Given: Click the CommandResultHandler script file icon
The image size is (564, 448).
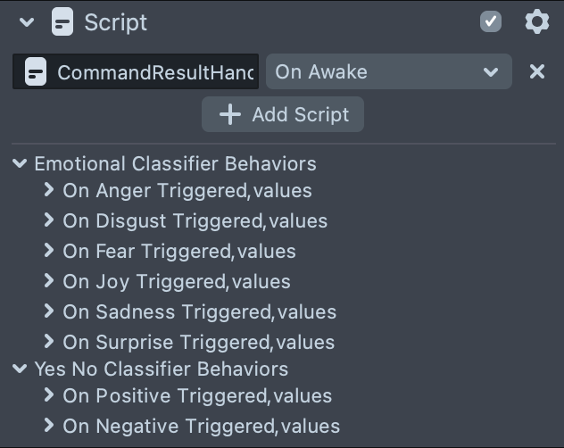Looking at the screenshot, I should tap(36, 72).
